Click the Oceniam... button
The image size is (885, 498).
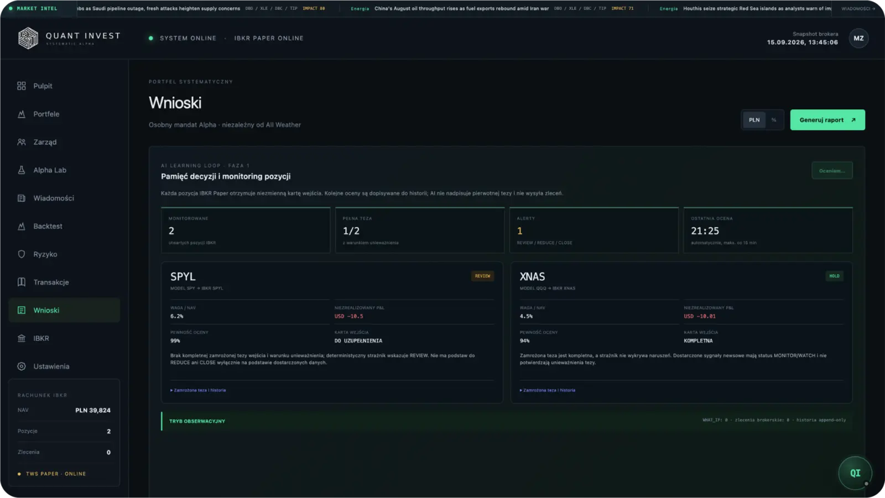(832, 171)
